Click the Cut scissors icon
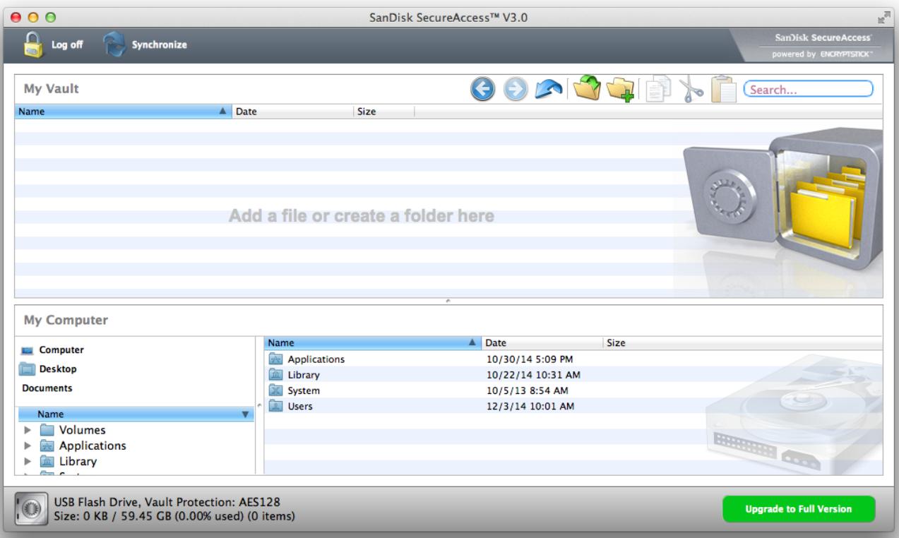This screenshot has height=538, width=899. [x=690, y=90]
